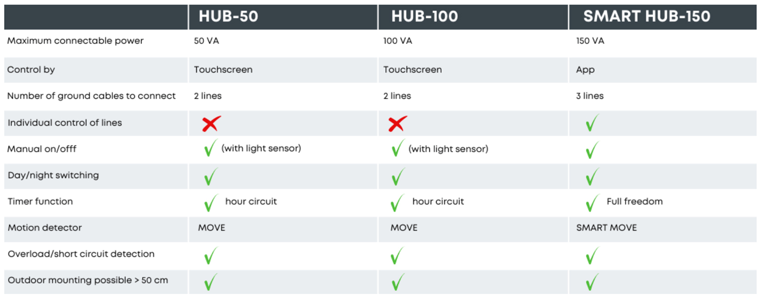Click SMART HUB-150 overload detection checkmark
This screenshot has width=760, height=300.
(591, 255)
